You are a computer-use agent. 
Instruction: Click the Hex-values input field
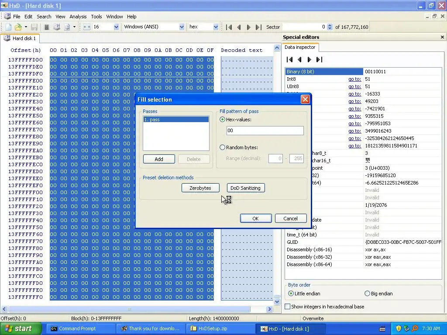pyautogui.click(x=265, y=130)
